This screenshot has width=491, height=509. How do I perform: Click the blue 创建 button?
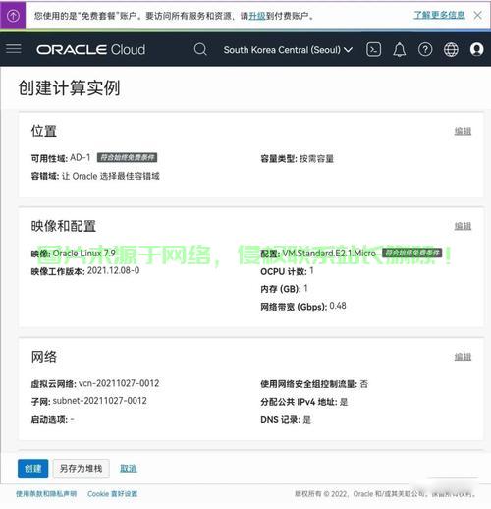[x=32, y=468]
